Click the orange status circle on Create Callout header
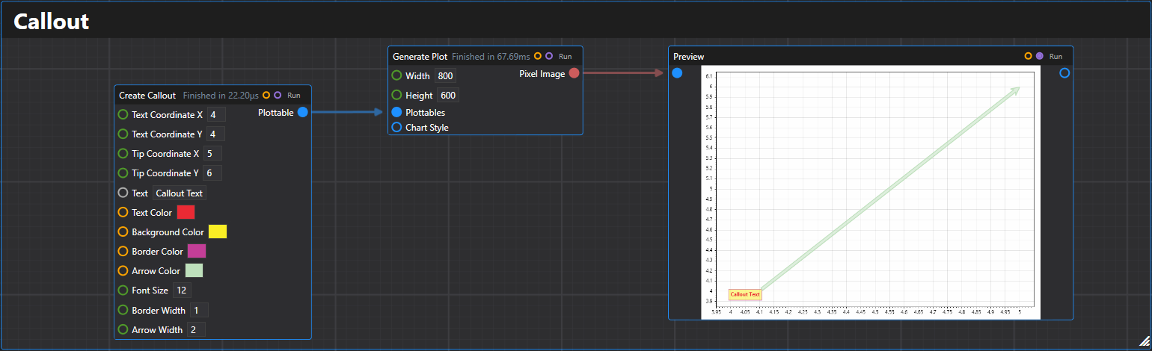 [x=266, y=95]
